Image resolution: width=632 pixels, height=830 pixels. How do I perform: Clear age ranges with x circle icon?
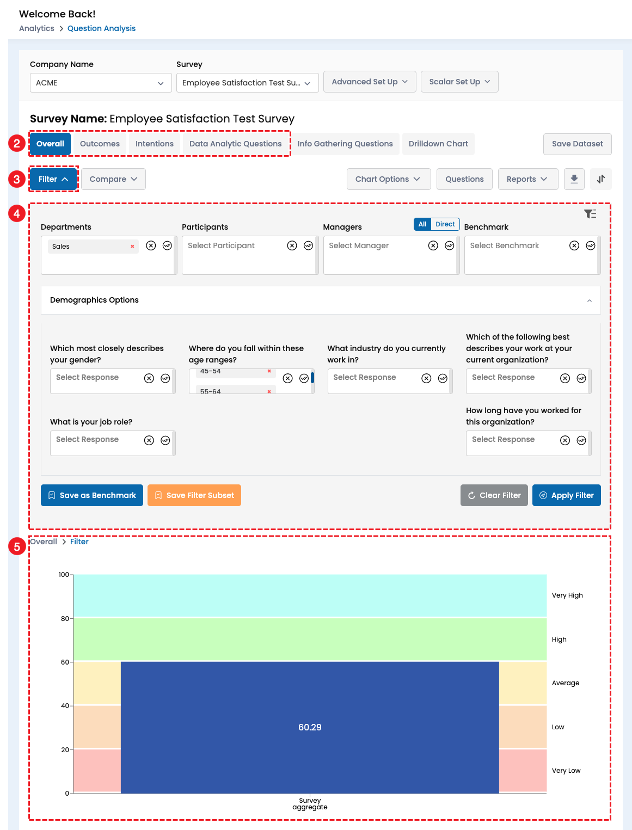tap(288, 378)
